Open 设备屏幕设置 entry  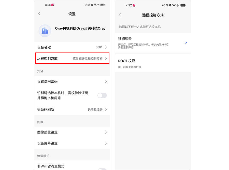coord(72,143)
